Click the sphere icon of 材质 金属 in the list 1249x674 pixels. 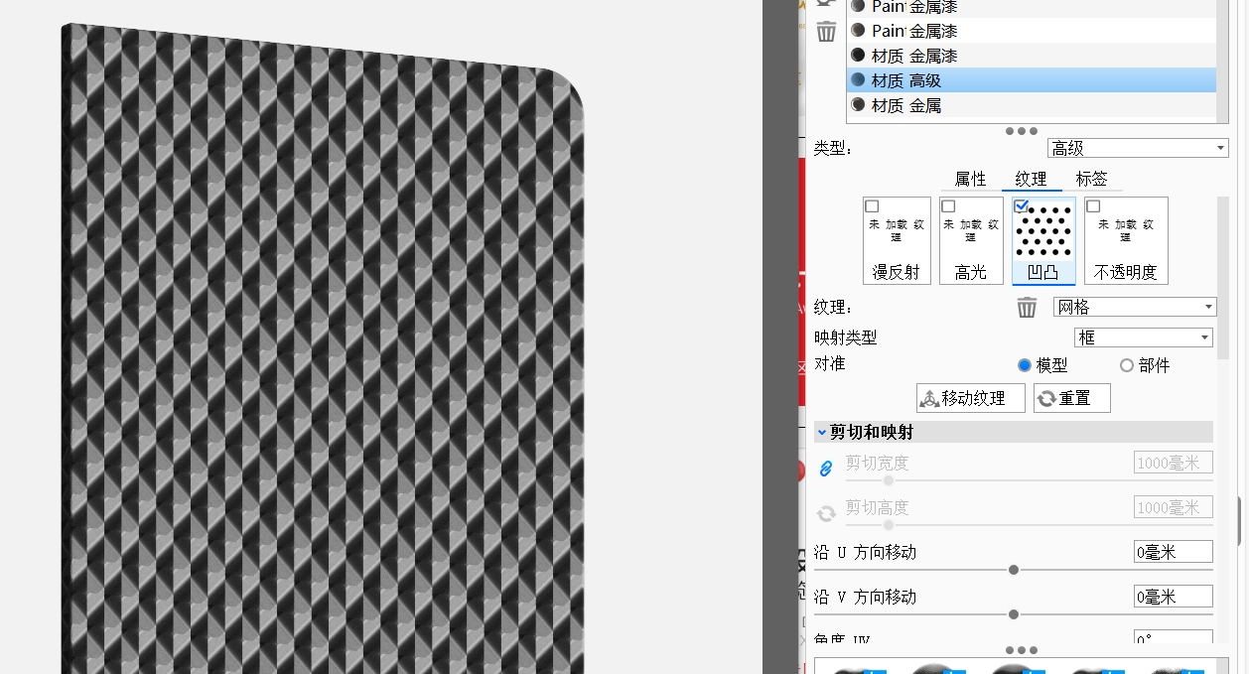(x=859, y=105)
